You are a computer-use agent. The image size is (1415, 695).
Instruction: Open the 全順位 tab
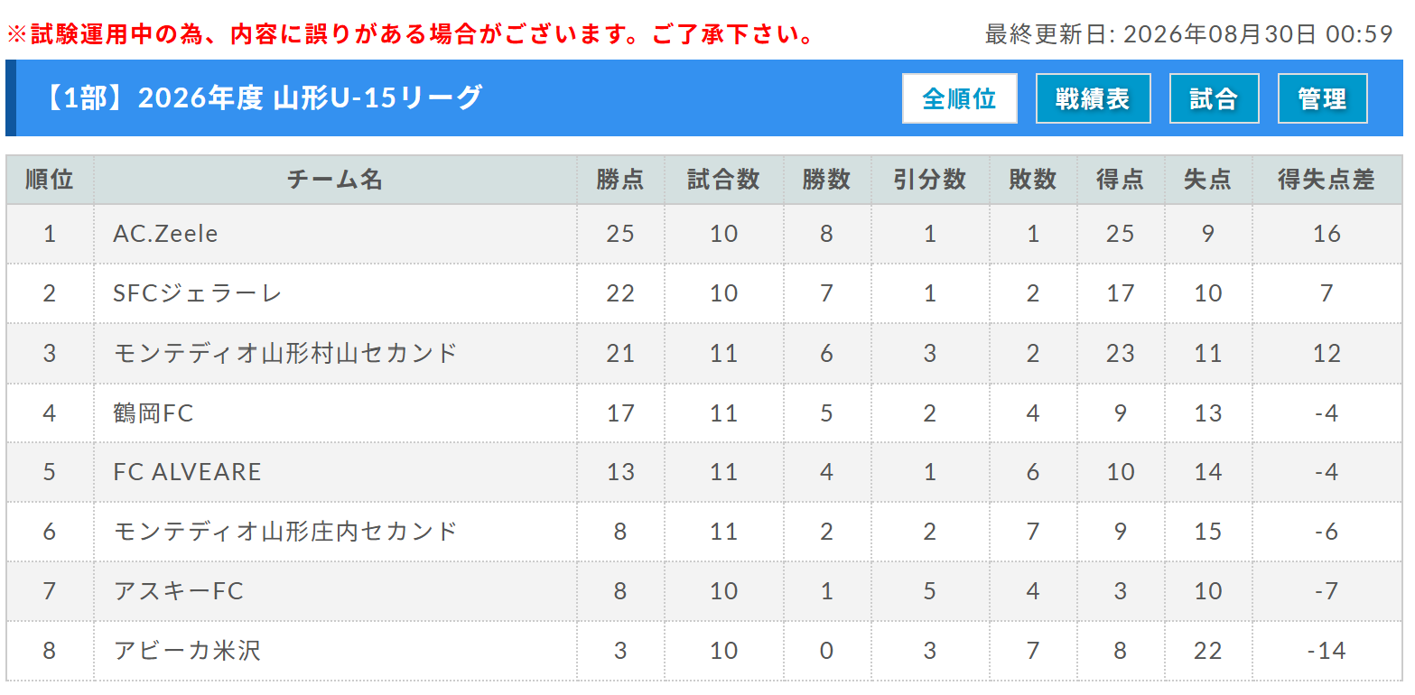[959, 98]
